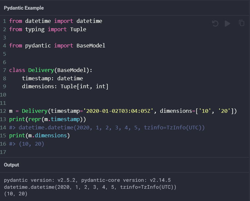Click the 'Tuple' import on line 2

pos(78,29)
